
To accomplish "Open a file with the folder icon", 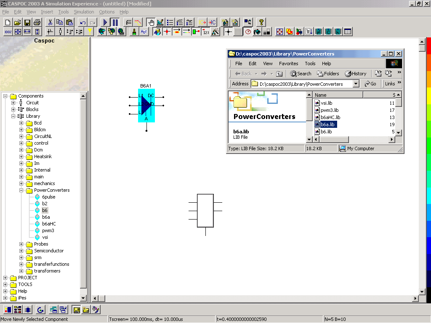I will 18,22.
